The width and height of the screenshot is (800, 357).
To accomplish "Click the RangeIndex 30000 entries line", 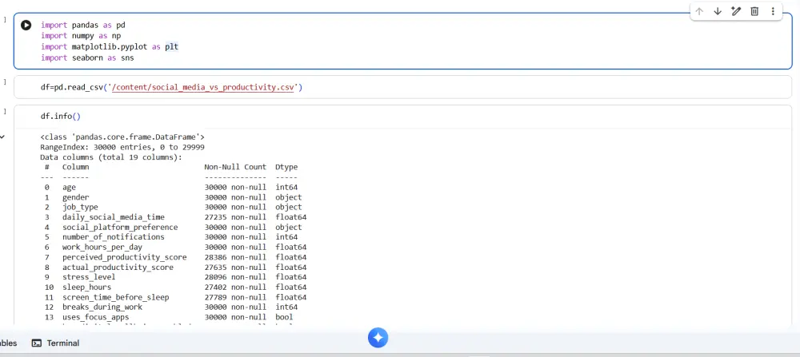I will click(122, 147).
